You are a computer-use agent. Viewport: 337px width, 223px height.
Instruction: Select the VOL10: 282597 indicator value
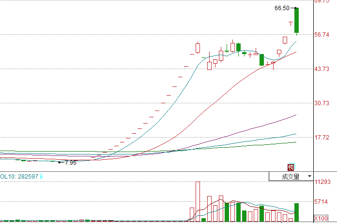(x=19, y=177)
